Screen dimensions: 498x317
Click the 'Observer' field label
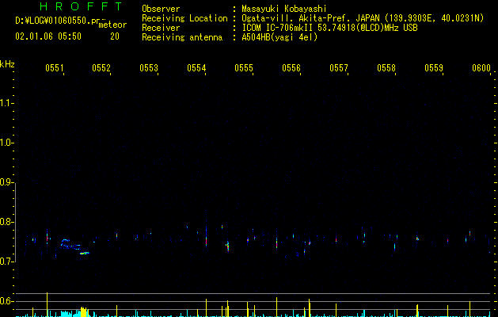tap(161, 9)
